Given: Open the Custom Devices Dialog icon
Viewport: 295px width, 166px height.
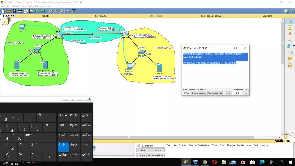Looking at the screenshot, I should [x=73, y=11].
